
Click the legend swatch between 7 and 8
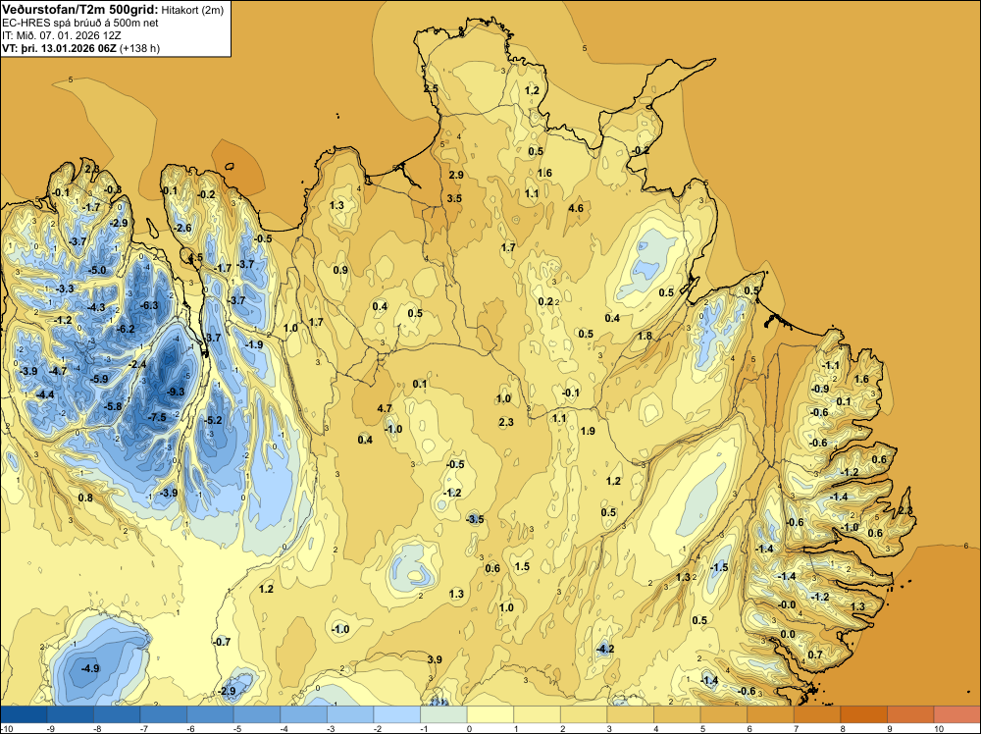pyautogui.click(x=817, y=714)
